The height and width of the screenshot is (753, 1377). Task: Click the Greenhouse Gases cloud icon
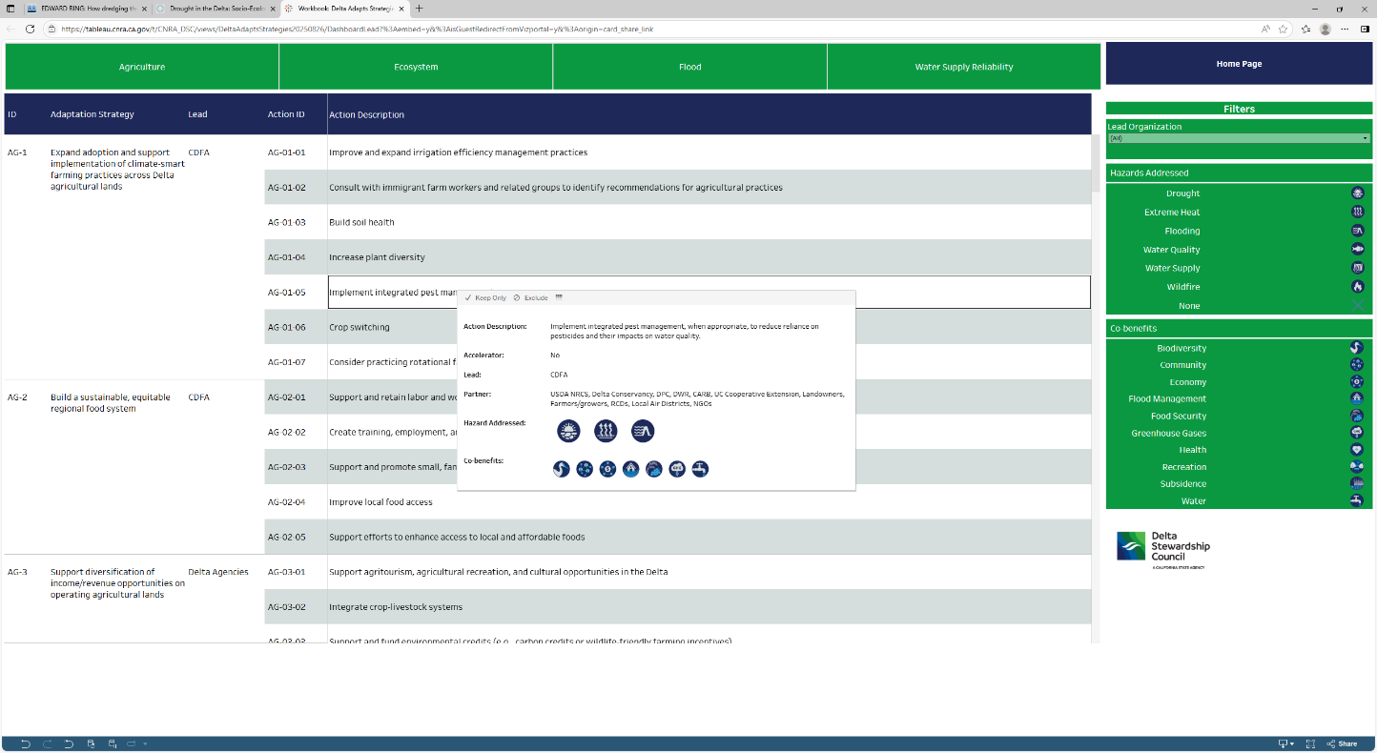click(1356, 433)
